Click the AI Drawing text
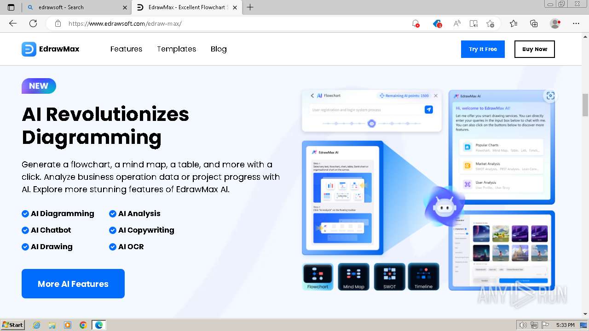The height and width of the screenshot is (331, 589). (52, 246)
